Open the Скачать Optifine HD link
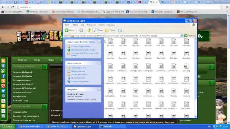This screenshot has width=230, height=129. [x=23, y=84]
